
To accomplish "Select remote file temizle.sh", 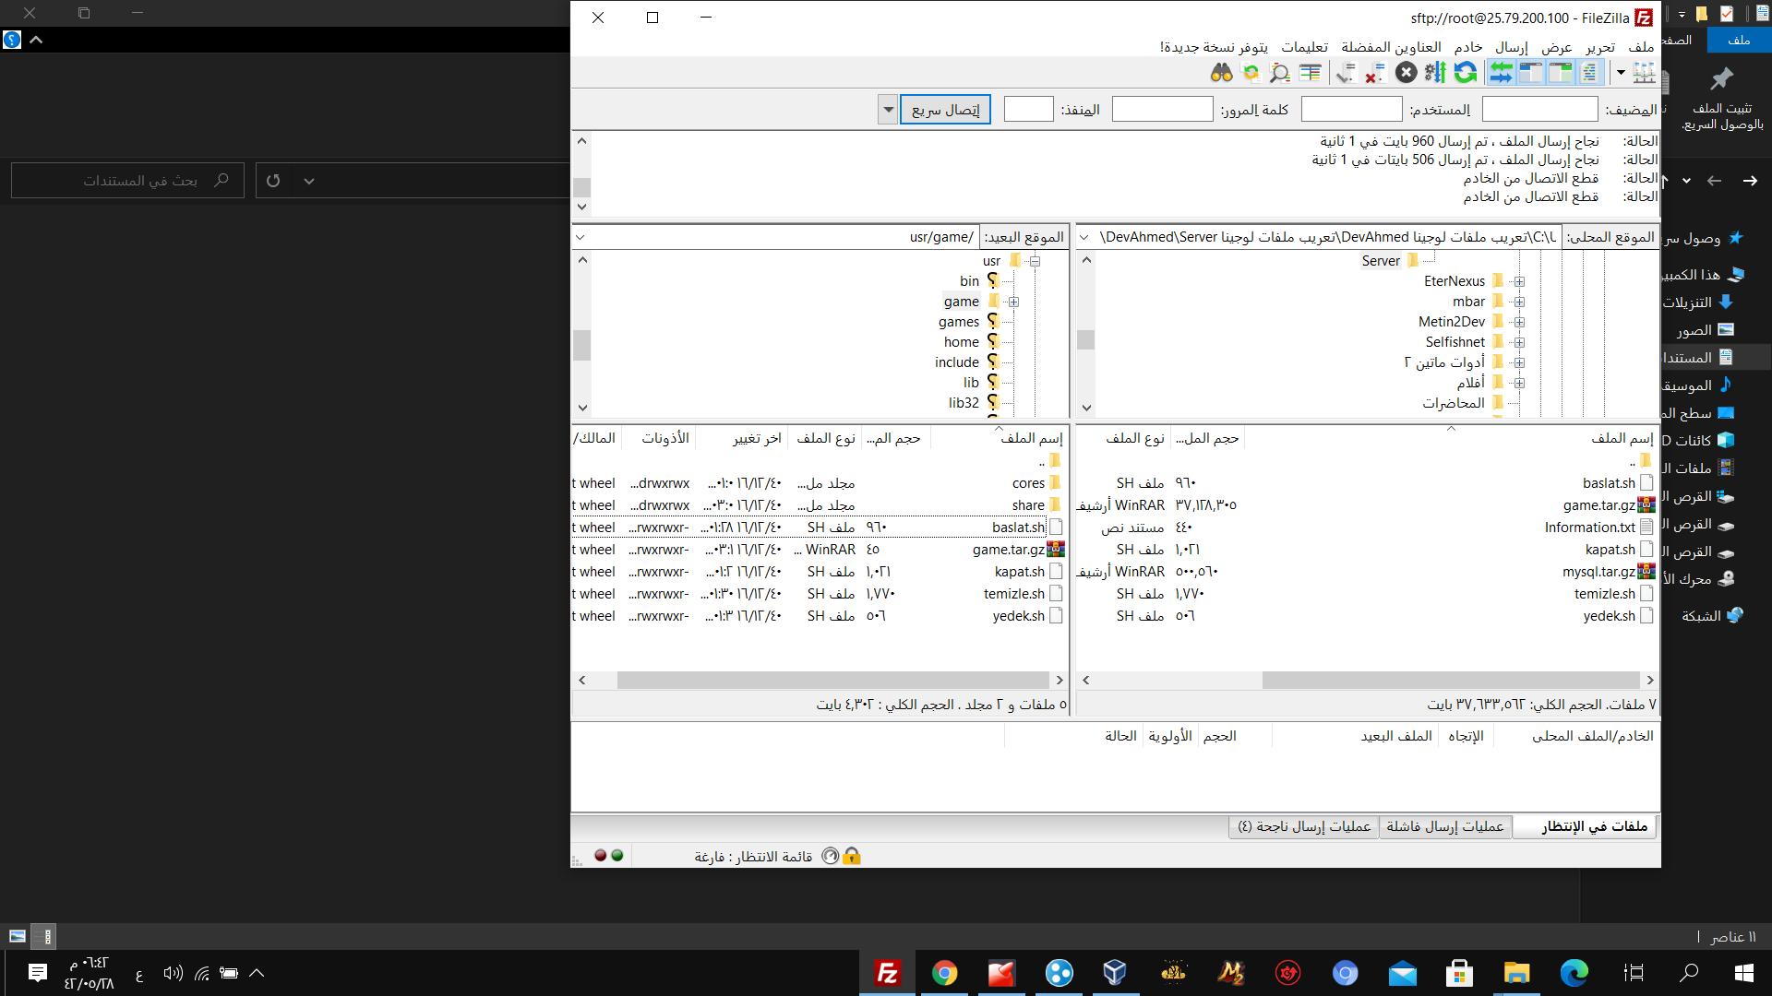I will point(1013,594).
